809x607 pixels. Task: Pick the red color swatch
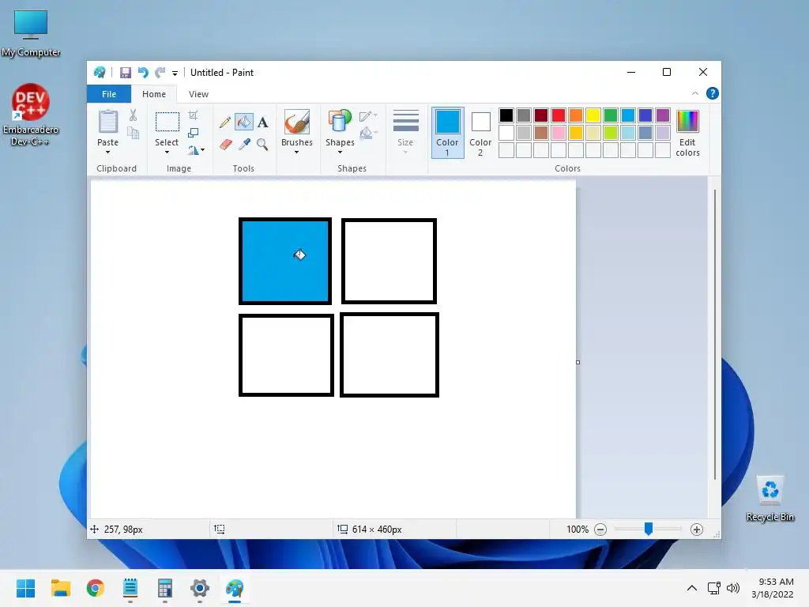point(559,115)
